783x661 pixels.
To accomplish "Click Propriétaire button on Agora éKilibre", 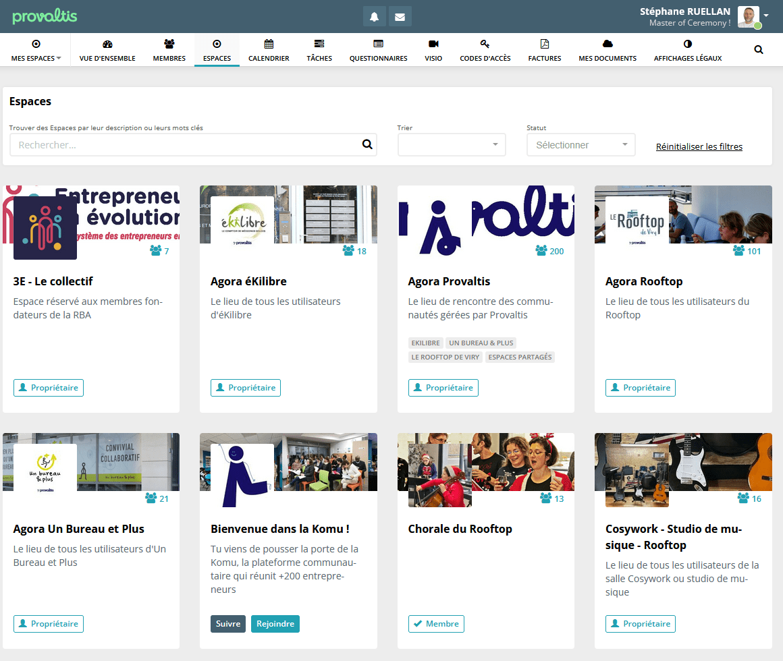I will pos(246,388).
